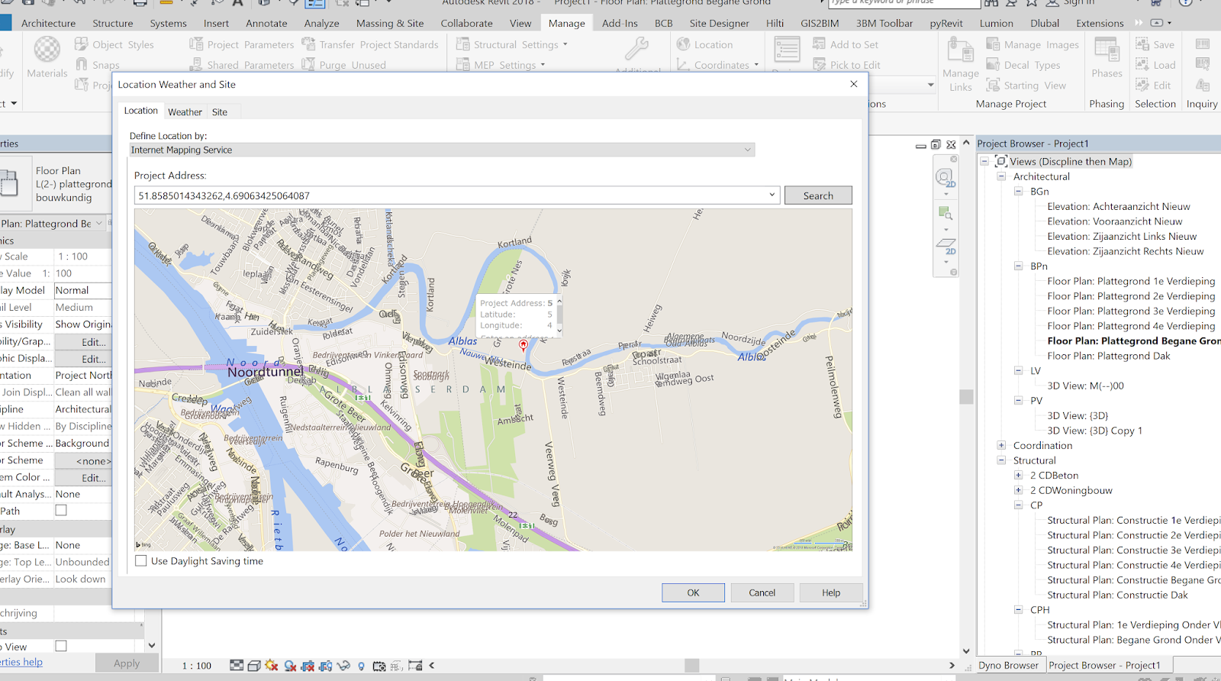1221x681 pixels.
Task: Open Shared Parameters tool
Action: pos(242,65)
